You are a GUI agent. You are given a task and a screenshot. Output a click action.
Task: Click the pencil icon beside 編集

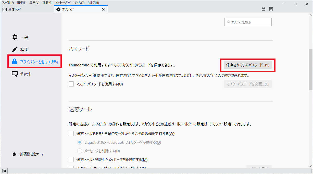tap(15, 49)
